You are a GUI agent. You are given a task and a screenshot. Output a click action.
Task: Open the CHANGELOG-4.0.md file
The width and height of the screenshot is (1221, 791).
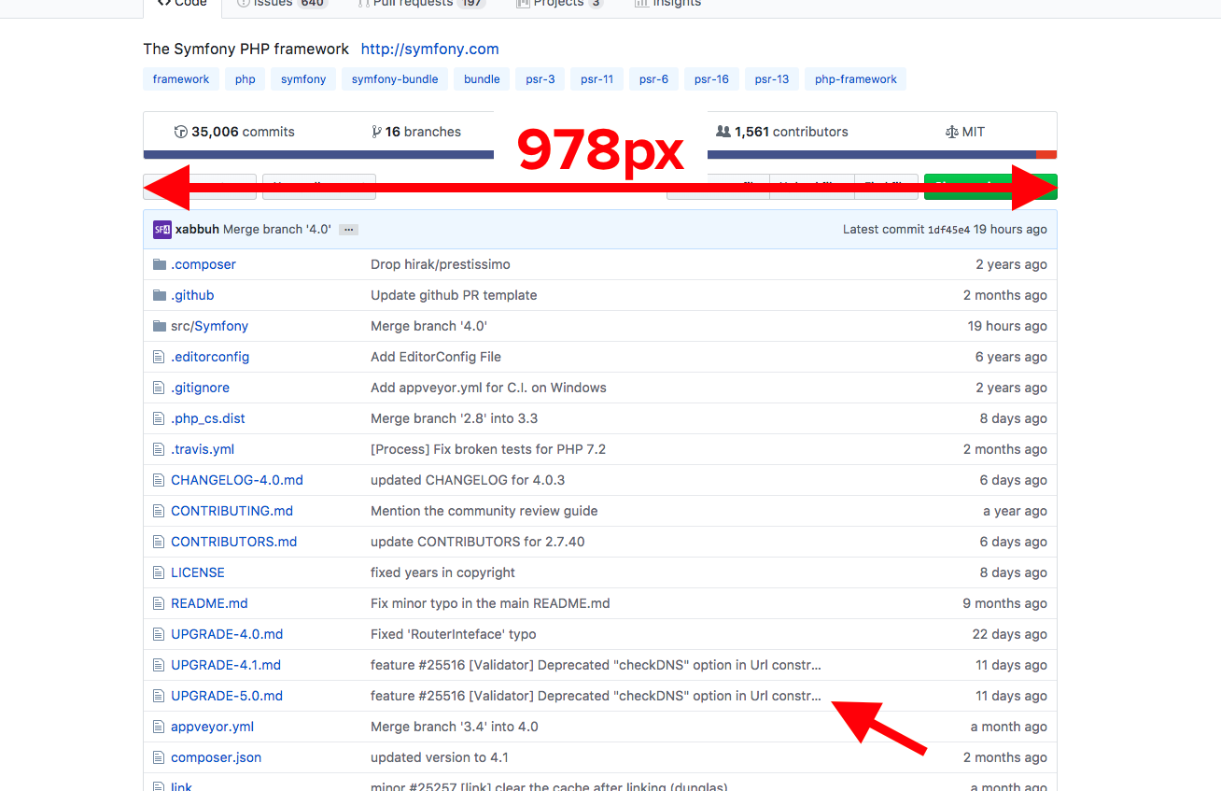tap(237, 480)
